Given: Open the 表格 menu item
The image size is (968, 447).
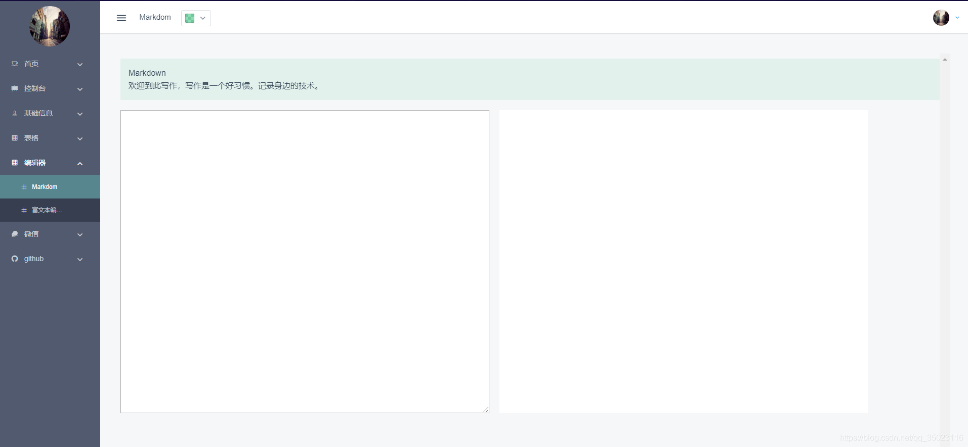Looking at the screenshot, I should (x=50, y=138).
